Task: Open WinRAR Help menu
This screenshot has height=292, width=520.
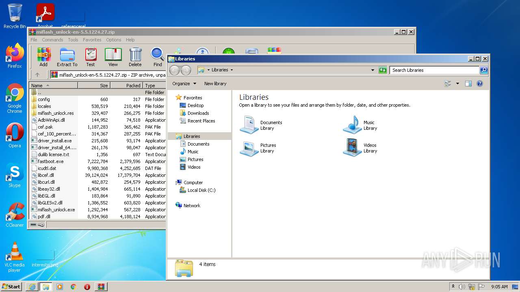Action: (x=130, y=40)
